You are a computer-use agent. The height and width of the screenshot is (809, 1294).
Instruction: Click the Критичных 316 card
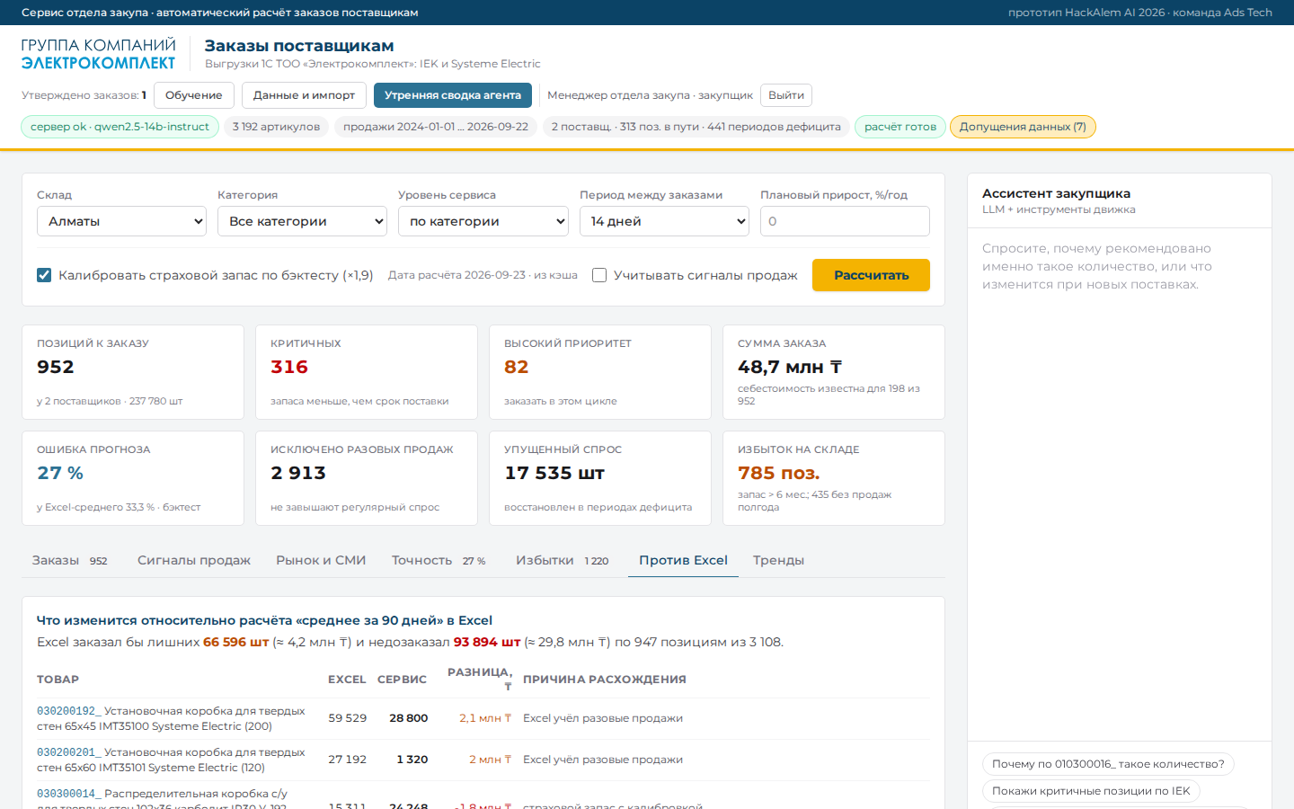click(x=367, y=372)
